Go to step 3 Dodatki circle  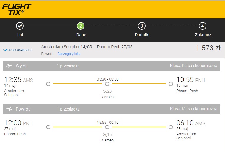pyautogui.click(x=142, y=26)
